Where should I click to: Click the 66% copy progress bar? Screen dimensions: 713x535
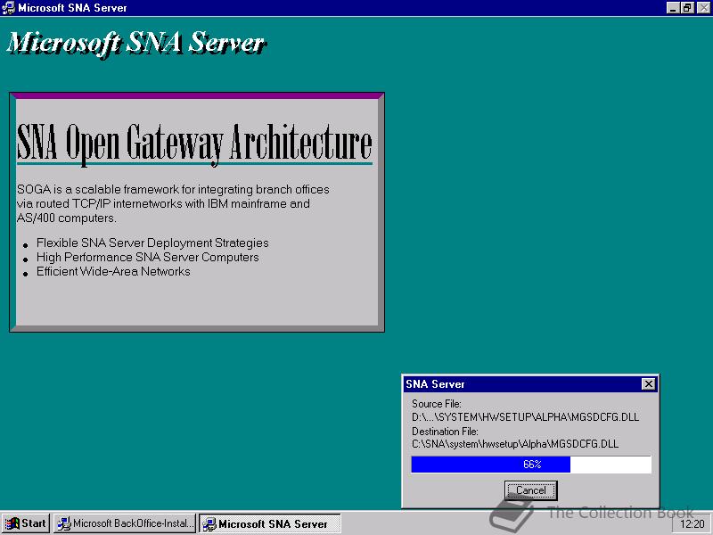531,465
